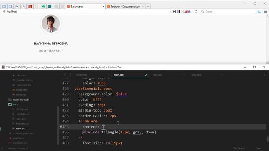Click the black 'e' extension icon
269x151 pixels.
click(x=175, y=11)
